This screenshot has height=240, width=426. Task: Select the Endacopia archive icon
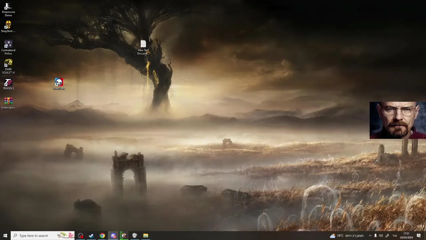pos(8,103)
